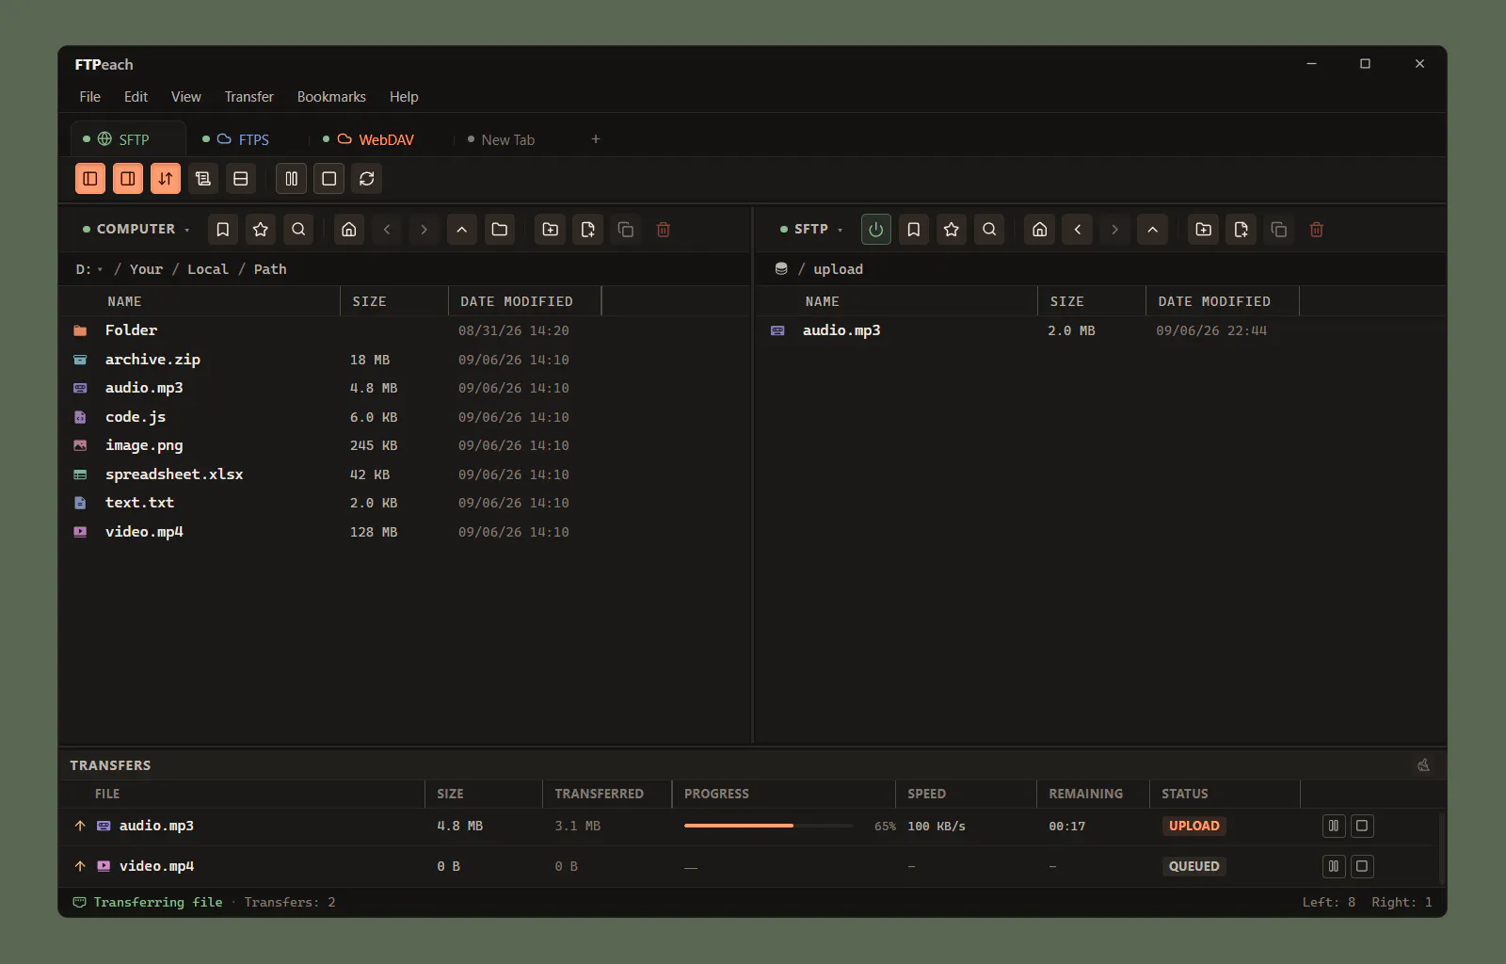Copy selection in the local panel
This screenshot has width=1506, height=964.
point(626,230)
